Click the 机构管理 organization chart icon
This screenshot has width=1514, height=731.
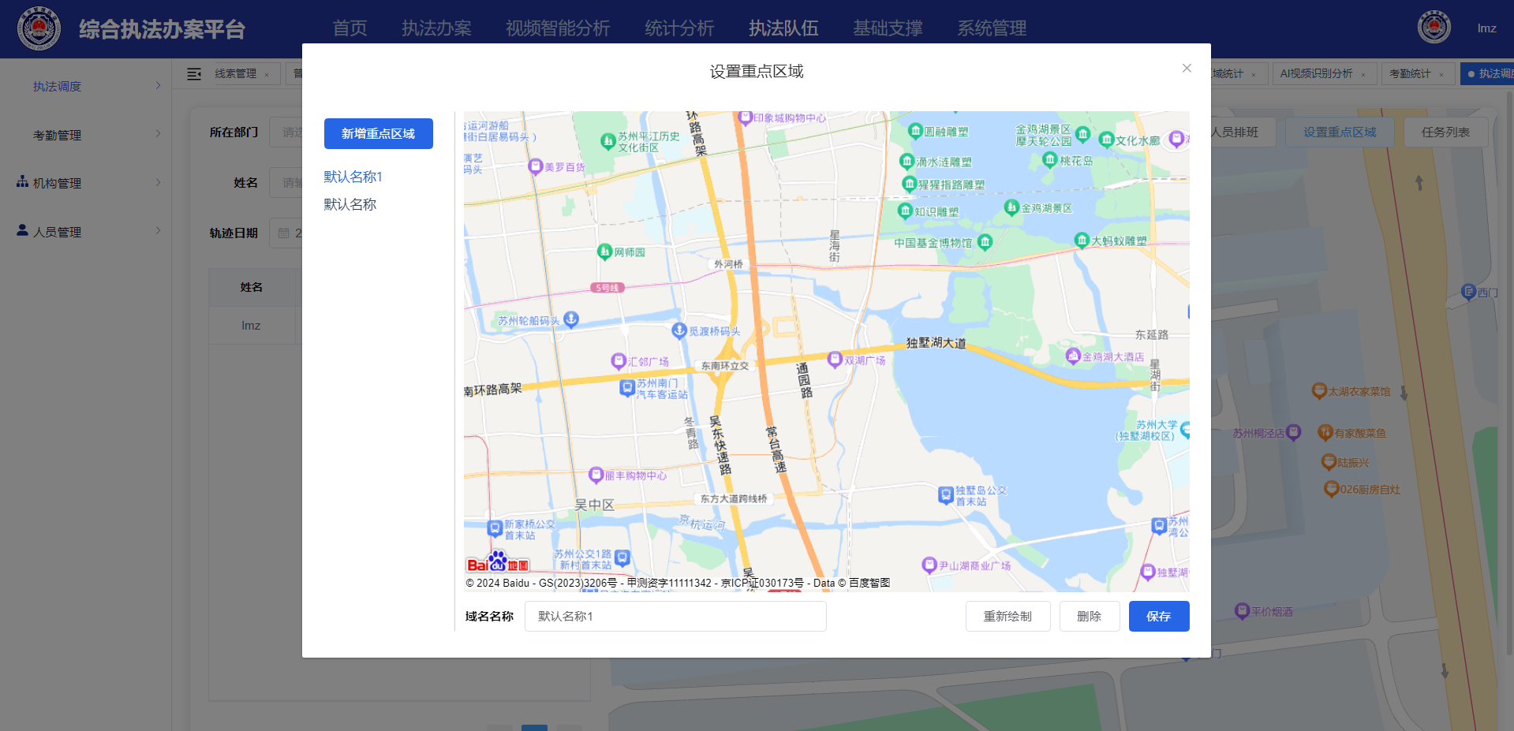point(21,182)
